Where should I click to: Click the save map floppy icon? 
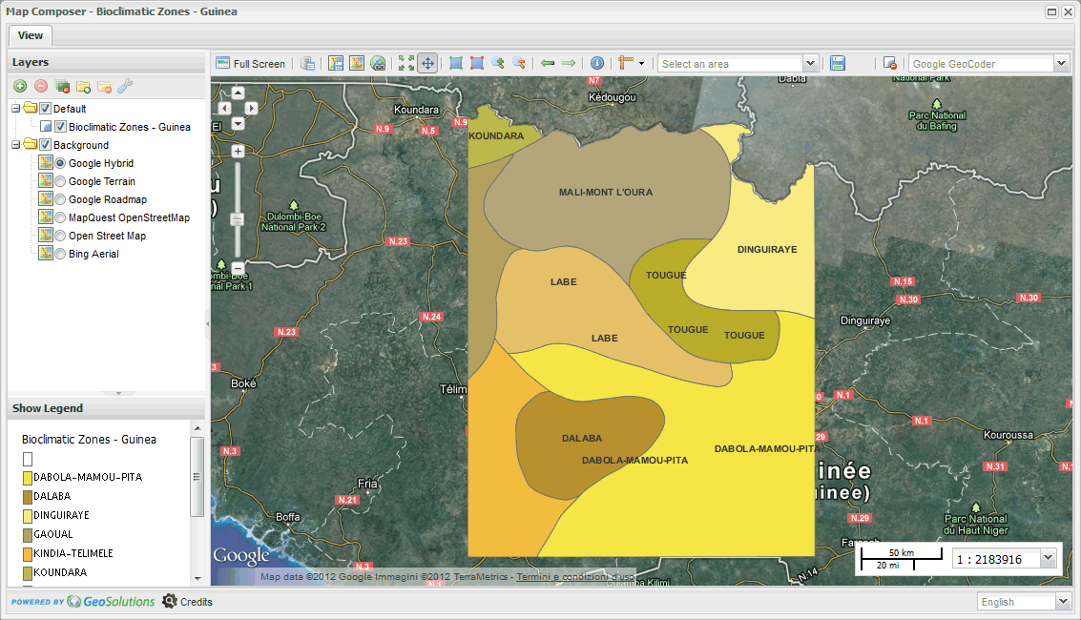pos(838,63)
